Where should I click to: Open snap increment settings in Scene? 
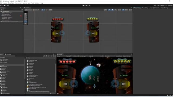(x=51, y=10)
